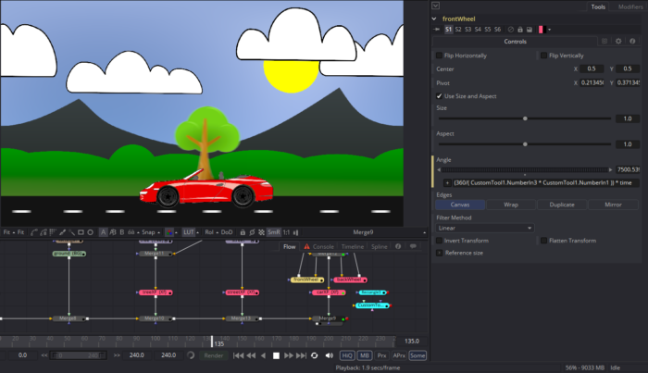The height and width of the screenshot is (373, 648).
Task: Click the viewer lock icon
Action: pos(243,232)
